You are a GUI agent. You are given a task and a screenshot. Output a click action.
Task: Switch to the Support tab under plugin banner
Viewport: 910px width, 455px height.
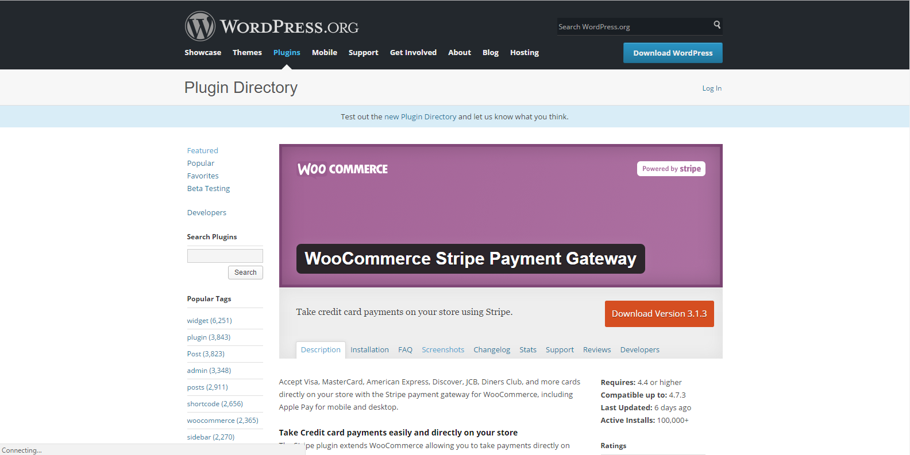(560, 350)
